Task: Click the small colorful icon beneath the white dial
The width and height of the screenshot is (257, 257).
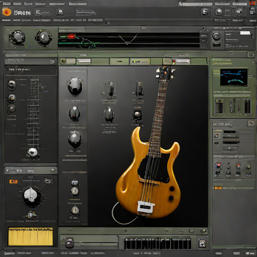Action: (31, 214)
